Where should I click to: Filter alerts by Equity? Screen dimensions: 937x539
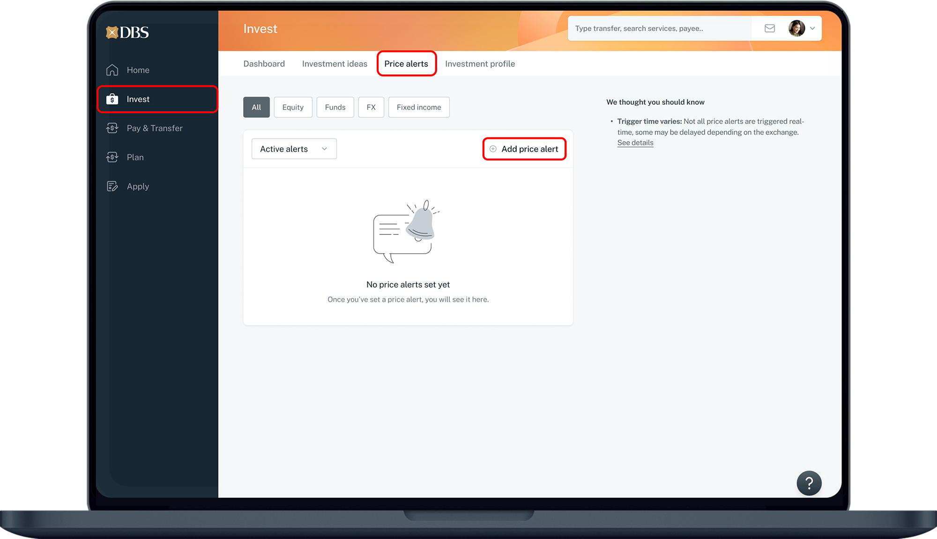[x=293, y=107]
